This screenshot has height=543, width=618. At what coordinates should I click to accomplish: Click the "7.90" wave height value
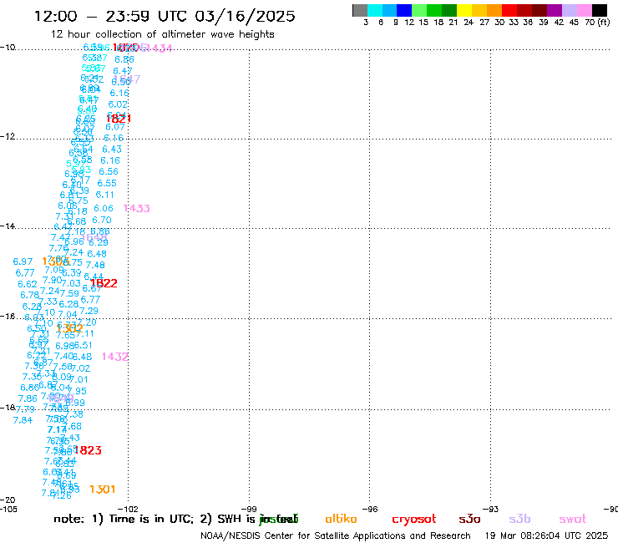coord(52,280)
